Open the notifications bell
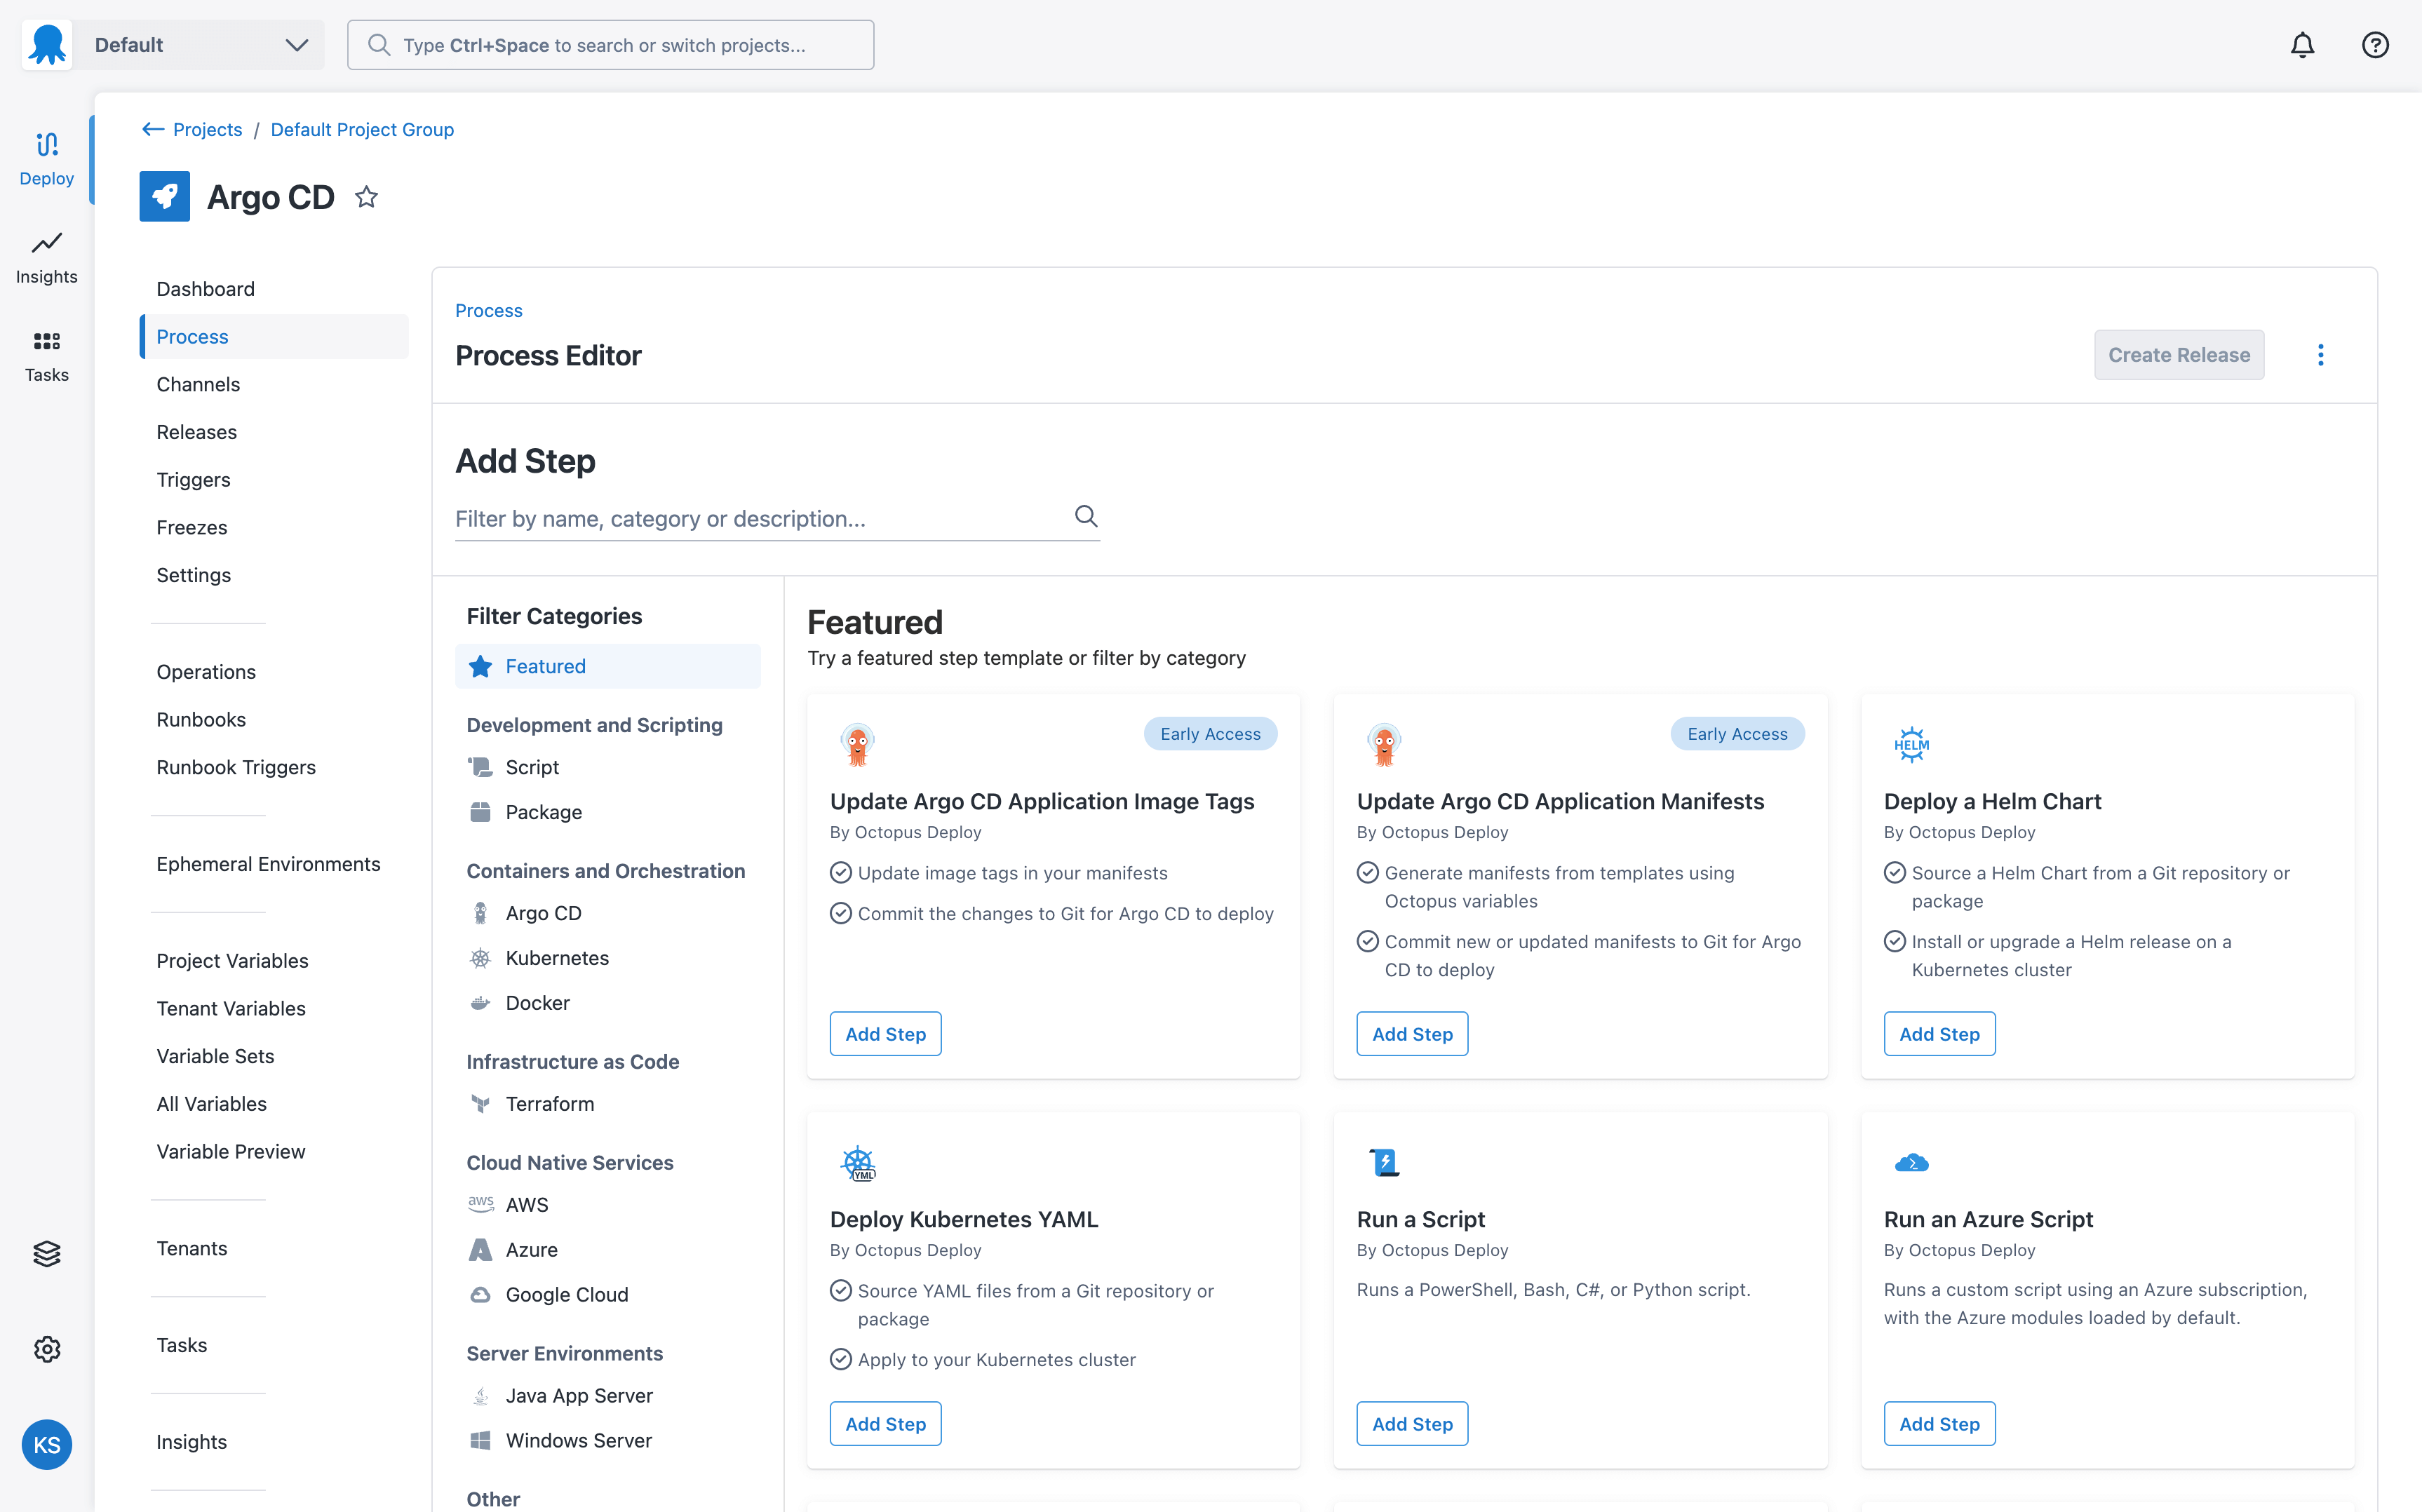This screenshot has width=2422, height=1512. click(2302, 44)
